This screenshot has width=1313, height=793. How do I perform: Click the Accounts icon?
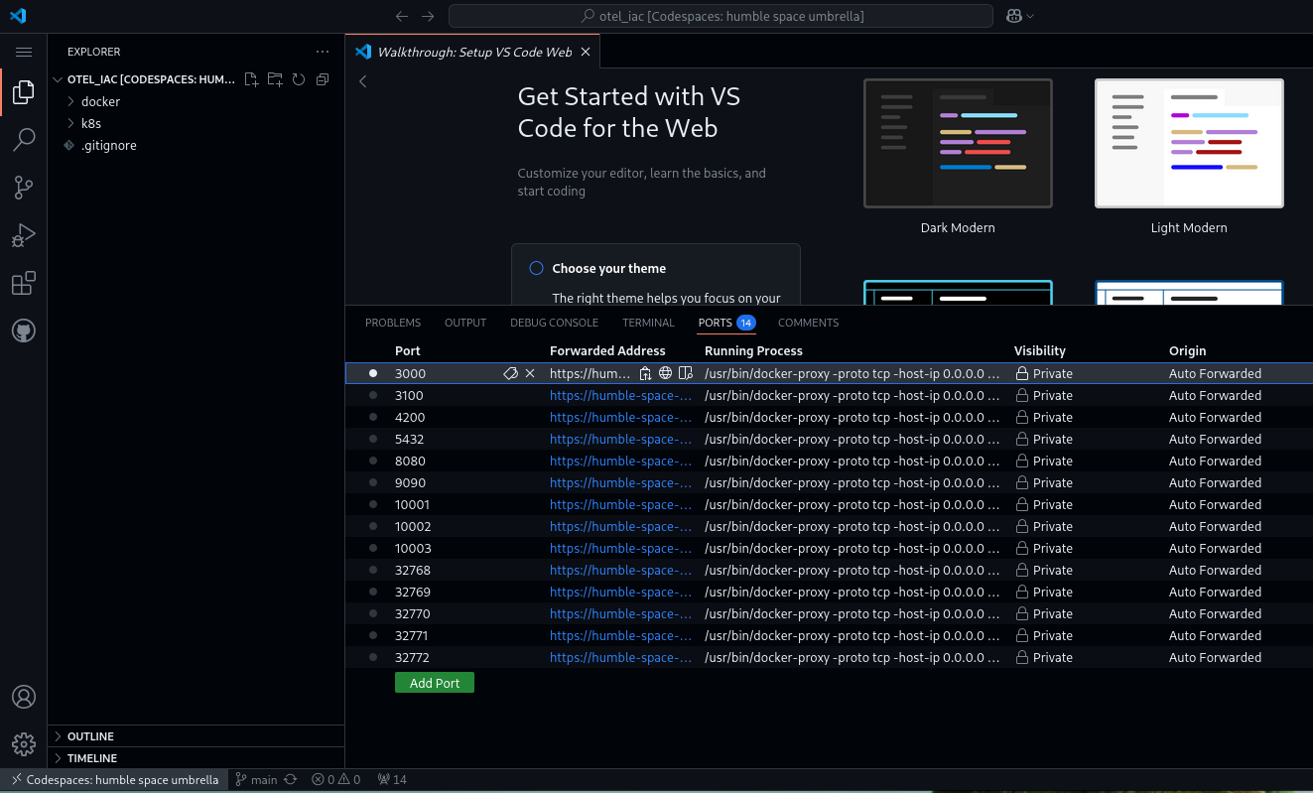24,697
